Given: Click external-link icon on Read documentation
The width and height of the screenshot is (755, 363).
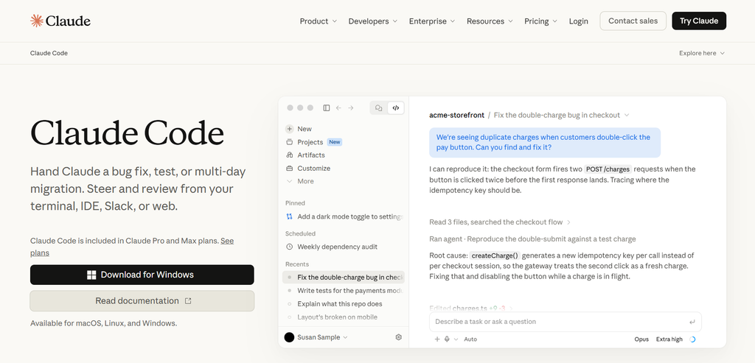Looking at the screenshot, I should [188, 301].
